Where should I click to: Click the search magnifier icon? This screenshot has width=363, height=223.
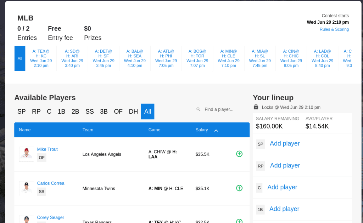click(199, 109)
